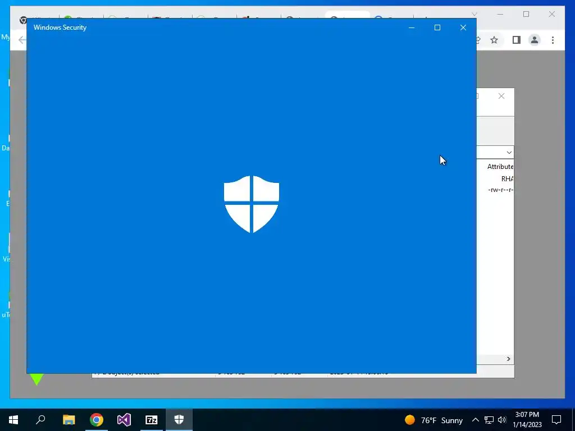Close the 7-Zip window behind
The width and height of the screenshot is (575, 431).
coord(501,96)
